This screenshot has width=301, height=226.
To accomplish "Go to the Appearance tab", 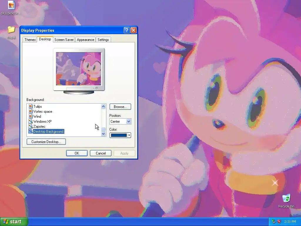I will (86, 40).
